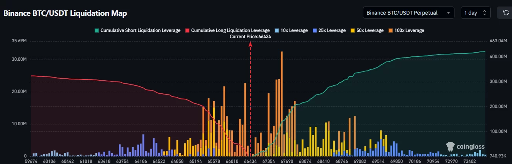Click the 59674 x-axis price label

(31, 161)
